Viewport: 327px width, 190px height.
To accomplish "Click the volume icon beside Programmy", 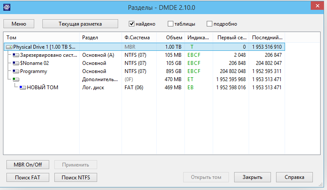I will click(x=16, y=71).
